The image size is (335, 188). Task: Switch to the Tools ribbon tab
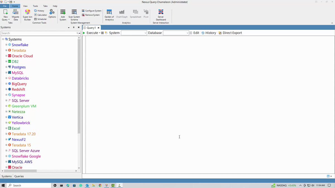[35, 6]
